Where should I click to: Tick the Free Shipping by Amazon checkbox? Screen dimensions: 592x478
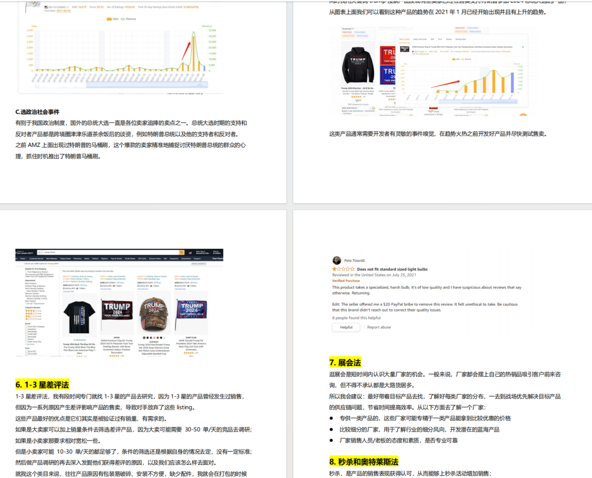coord(26,272)
